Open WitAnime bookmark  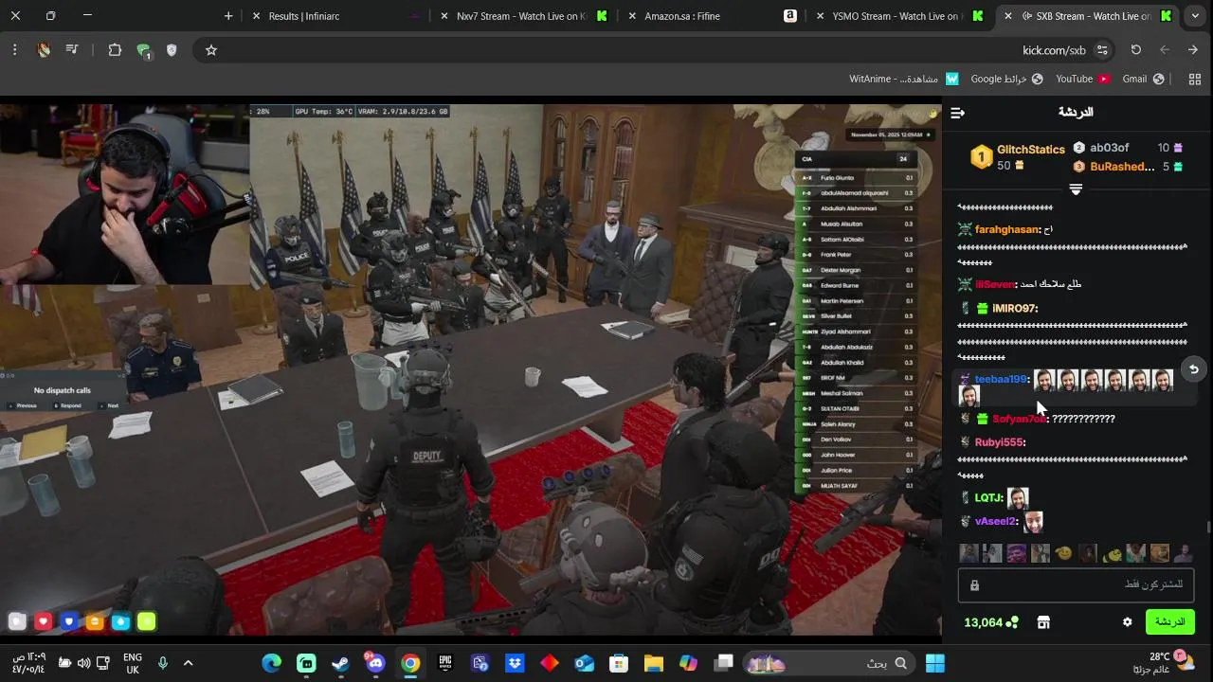[x=904, y=79]
